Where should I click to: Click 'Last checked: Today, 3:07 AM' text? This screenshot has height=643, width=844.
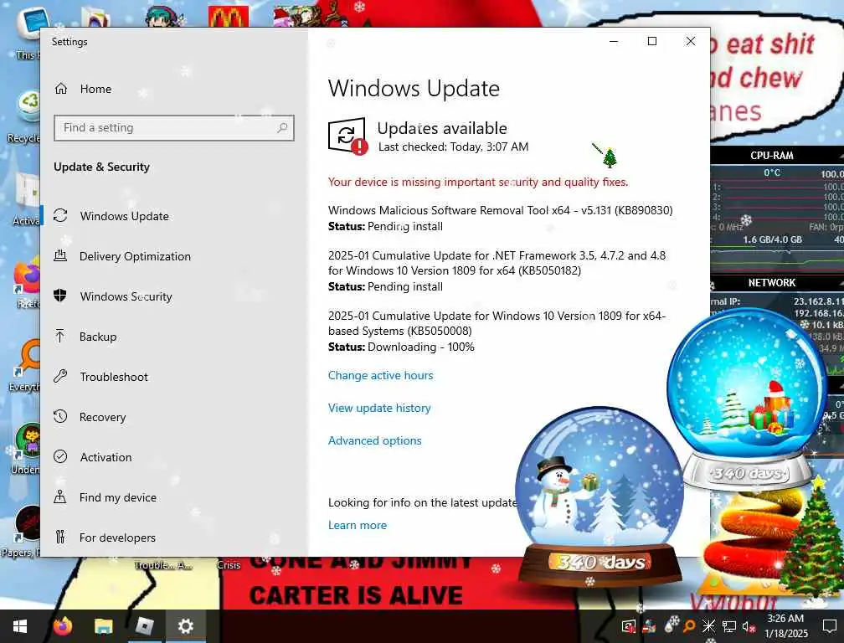pyautogui.click(x=453, y=147)
